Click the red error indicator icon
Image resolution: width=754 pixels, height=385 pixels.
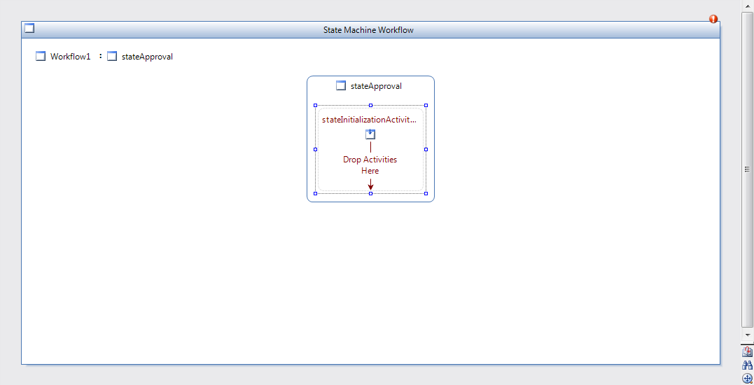pyautogui.click(x=713, y=19)
